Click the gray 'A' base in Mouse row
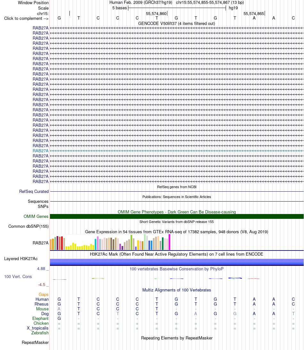 click(x=59, y=309)
